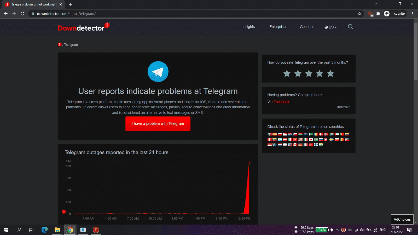Select the Germany flag
This screenshot has height=235, width=418.
point(300,145)
